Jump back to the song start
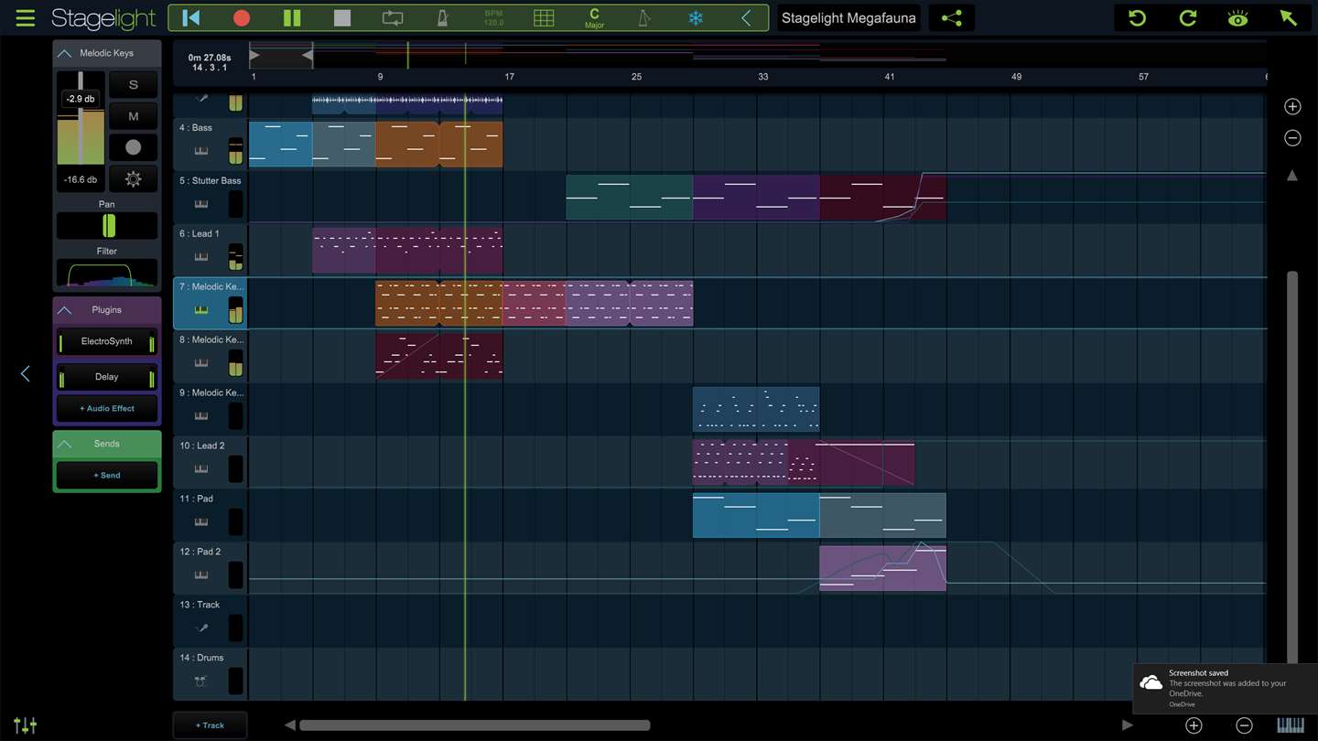Viewport: 1318px width, 741px height. (x=191, y=18)
